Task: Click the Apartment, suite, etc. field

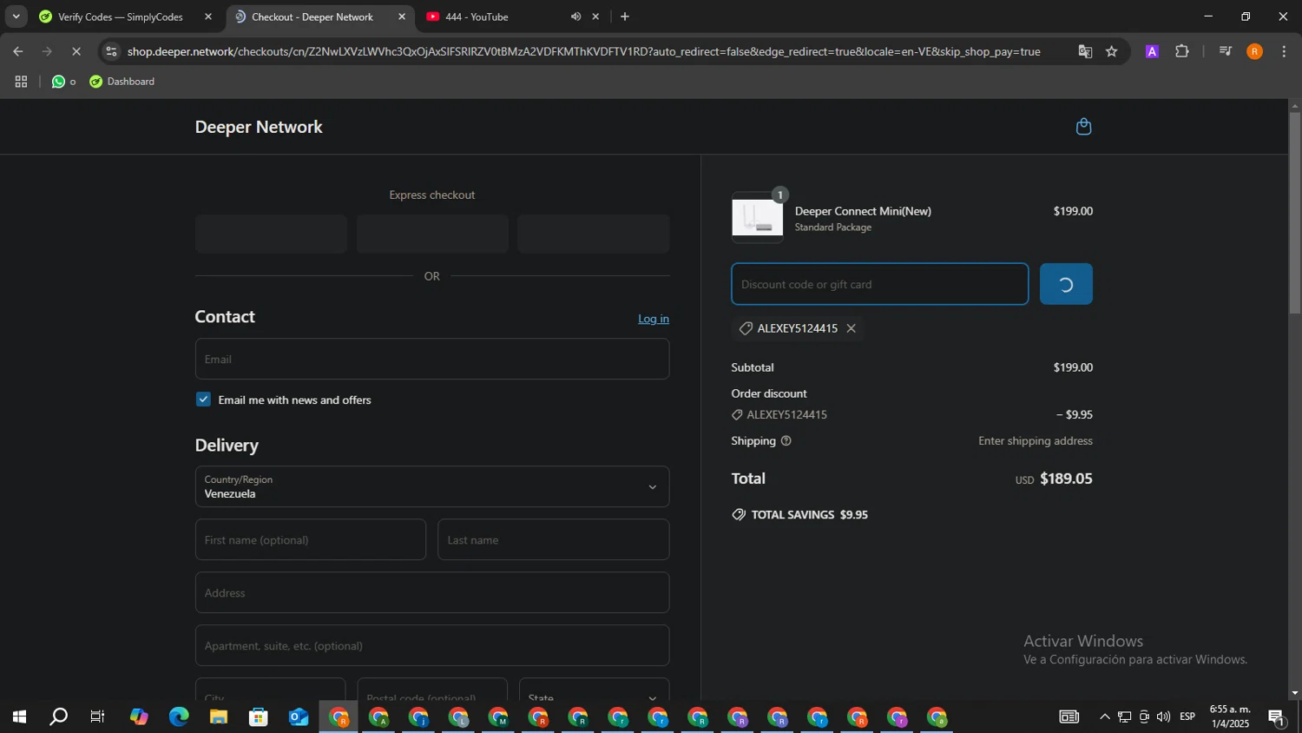Action: [x=432, y=645]
